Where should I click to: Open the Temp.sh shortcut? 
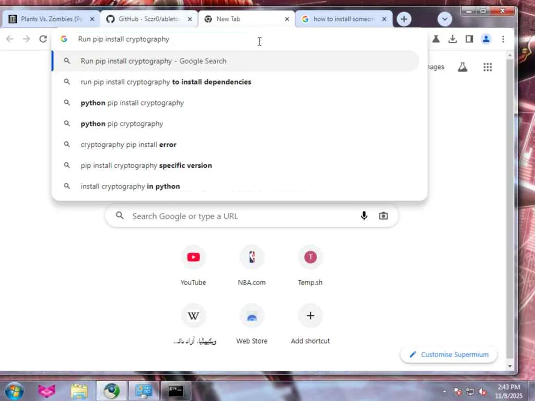click(x=310, y=266)
